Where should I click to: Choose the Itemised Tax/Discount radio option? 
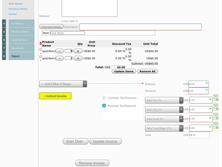click(x=104, y=106)
